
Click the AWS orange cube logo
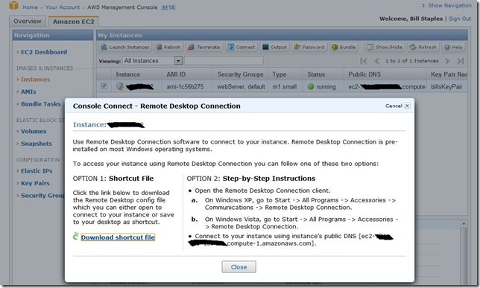point(13,5)
